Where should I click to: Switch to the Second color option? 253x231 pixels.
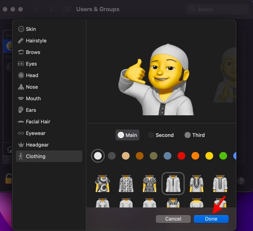click(161, 135)
